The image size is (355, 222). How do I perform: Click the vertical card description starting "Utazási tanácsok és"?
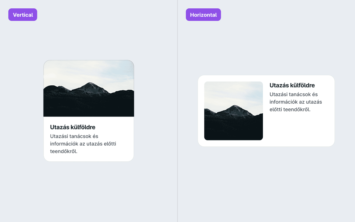[x=83, y=144]
